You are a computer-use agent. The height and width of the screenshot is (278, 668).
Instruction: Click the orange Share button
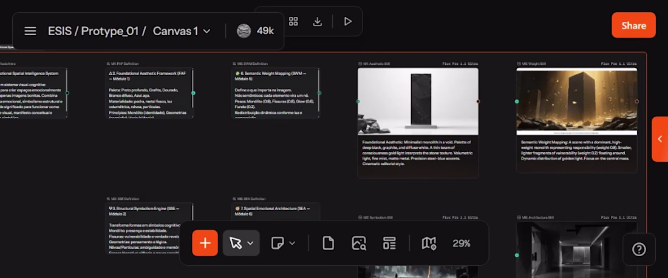(633, 25)
